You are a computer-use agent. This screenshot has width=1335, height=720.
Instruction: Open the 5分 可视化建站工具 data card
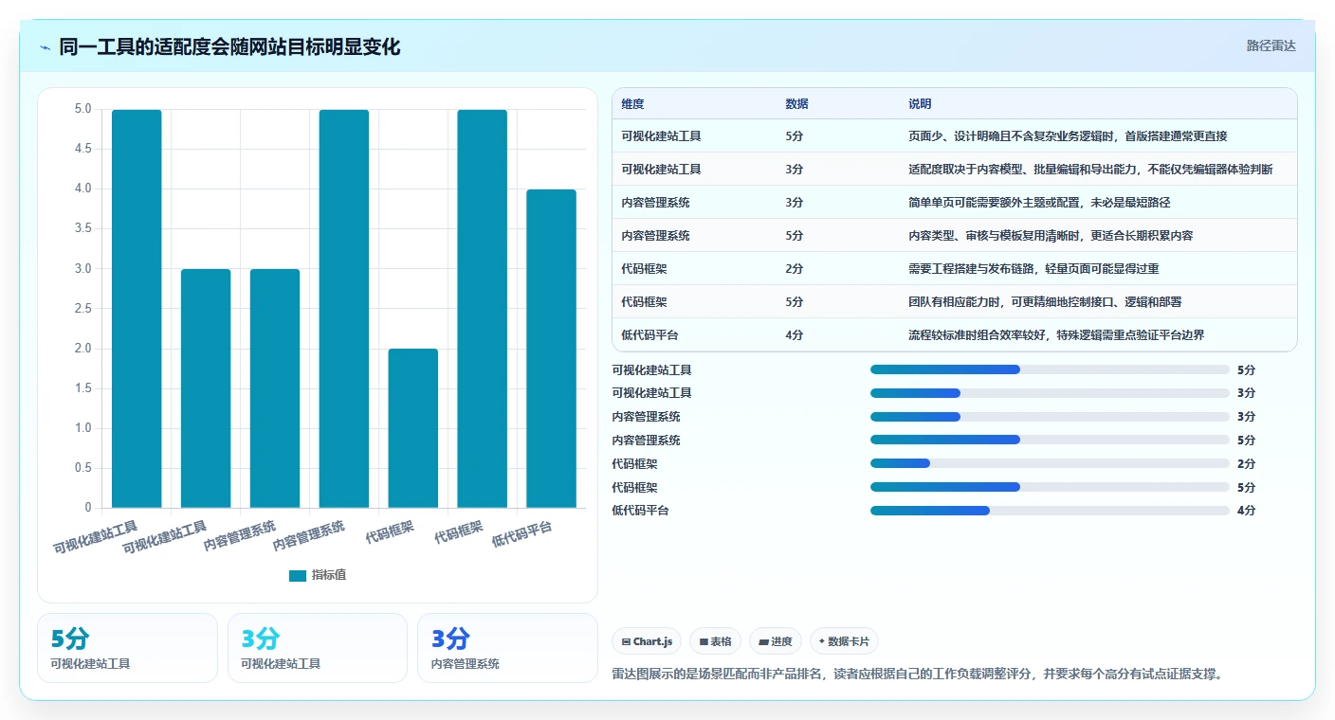(x=127, y=648)
